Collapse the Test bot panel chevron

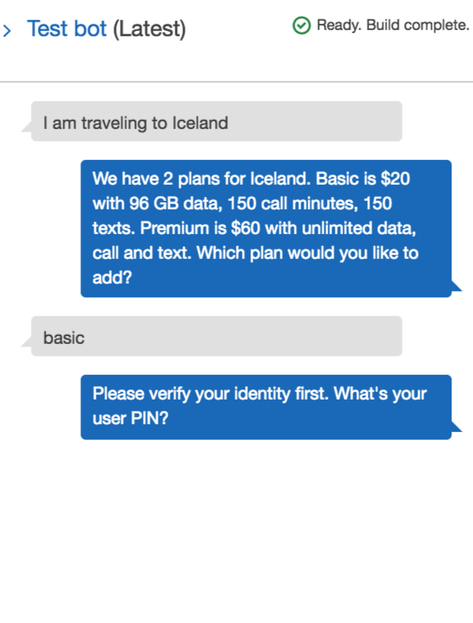(x=7, y=30)
